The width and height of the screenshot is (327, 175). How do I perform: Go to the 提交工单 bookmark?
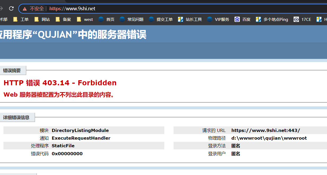(161, 19)
